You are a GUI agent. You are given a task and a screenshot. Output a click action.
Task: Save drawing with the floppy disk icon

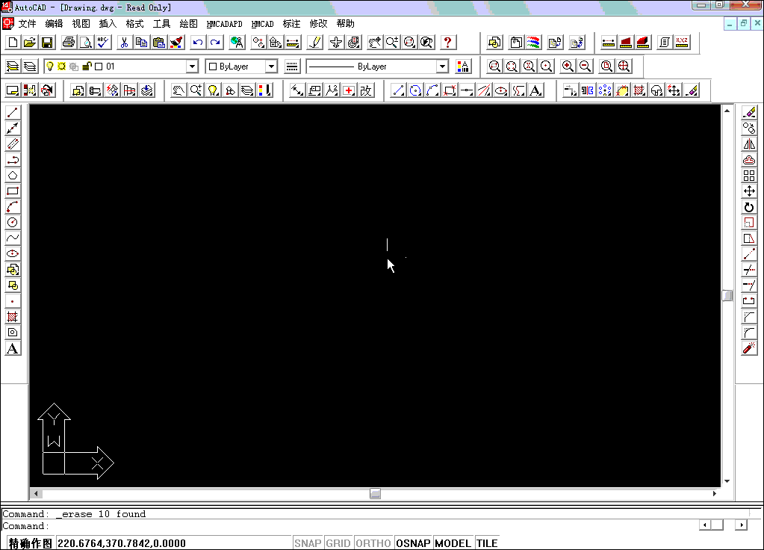pyautogui.click(x=47, y=43)
